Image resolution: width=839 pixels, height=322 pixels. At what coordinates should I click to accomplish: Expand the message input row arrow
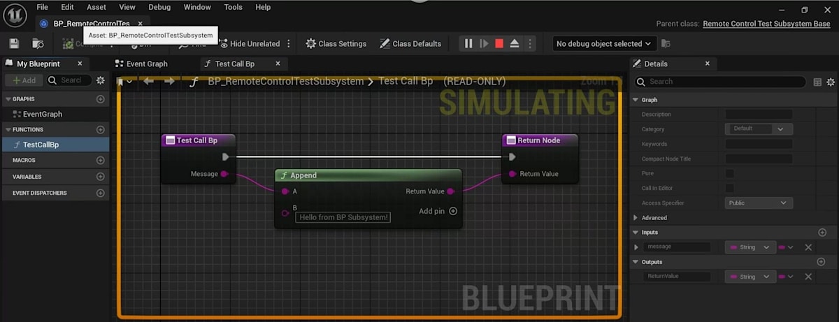click(636, 247)
